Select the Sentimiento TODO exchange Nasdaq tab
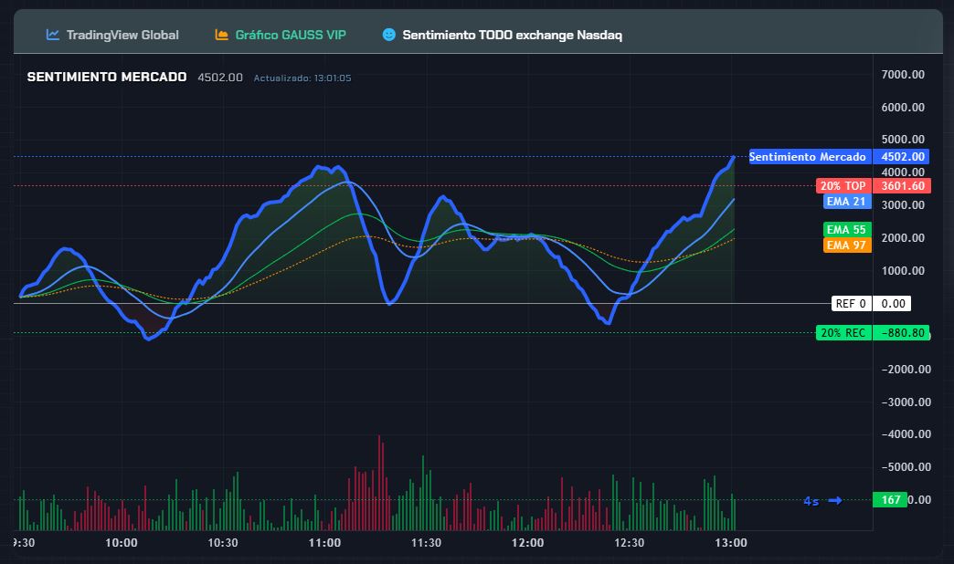 coord(512,35)
